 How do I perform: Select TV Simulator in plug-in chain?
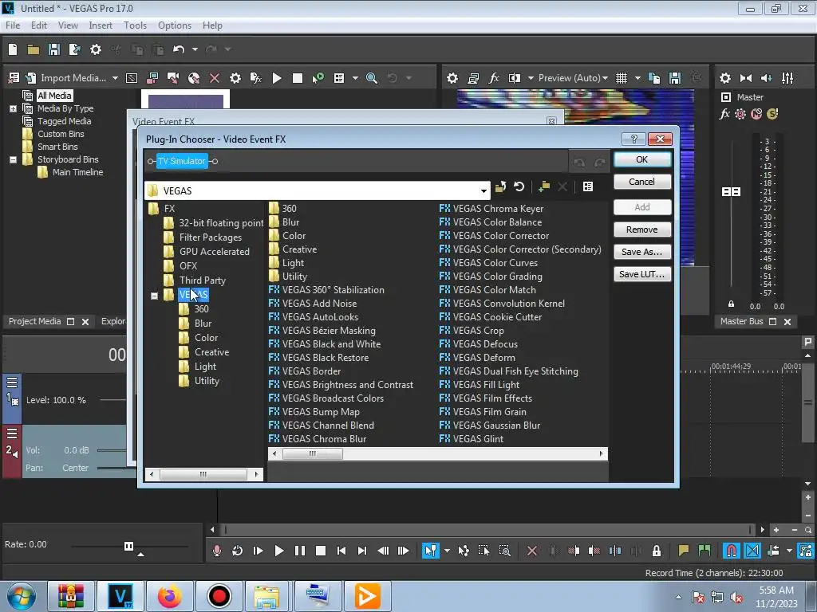[182, 161]
